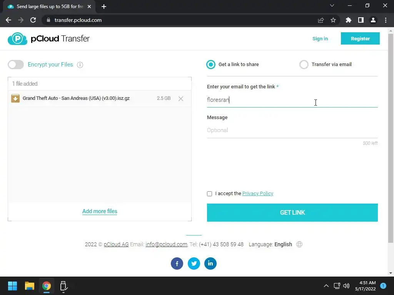Click the share page icon in address bar
Image resolution: width=394 pixels, height=295 pixels.
321,20
